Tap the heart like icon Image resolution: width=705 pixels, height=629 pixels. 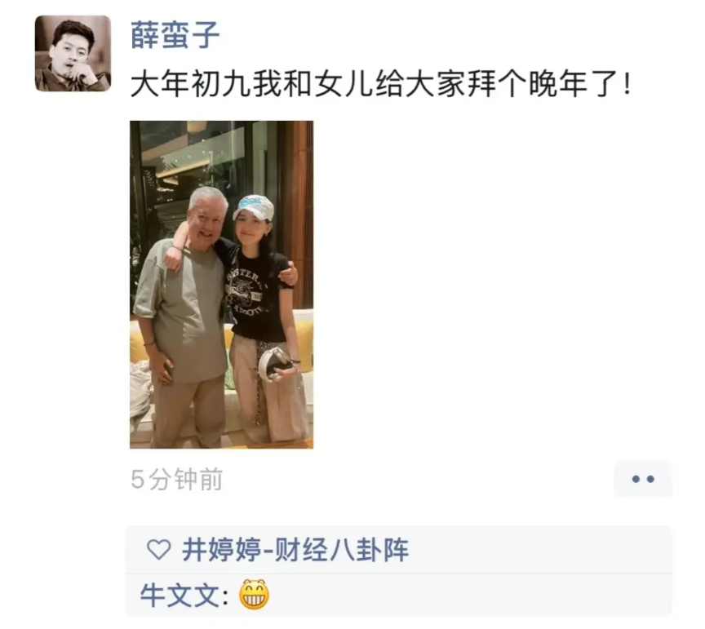(159, 549)
